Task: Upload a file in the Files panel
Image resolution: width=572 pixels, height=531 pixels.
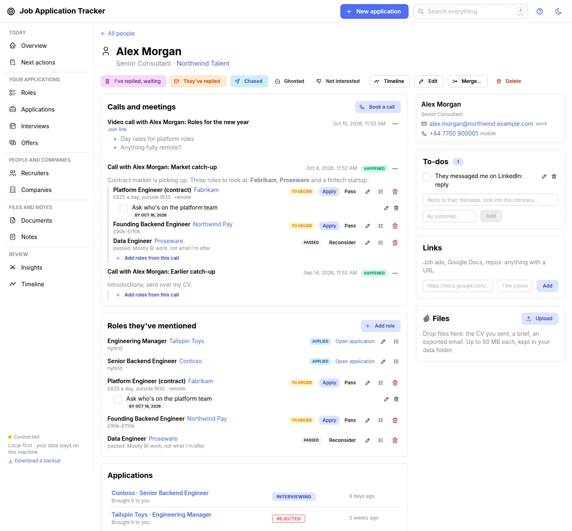Action: (x=540, y=319)
